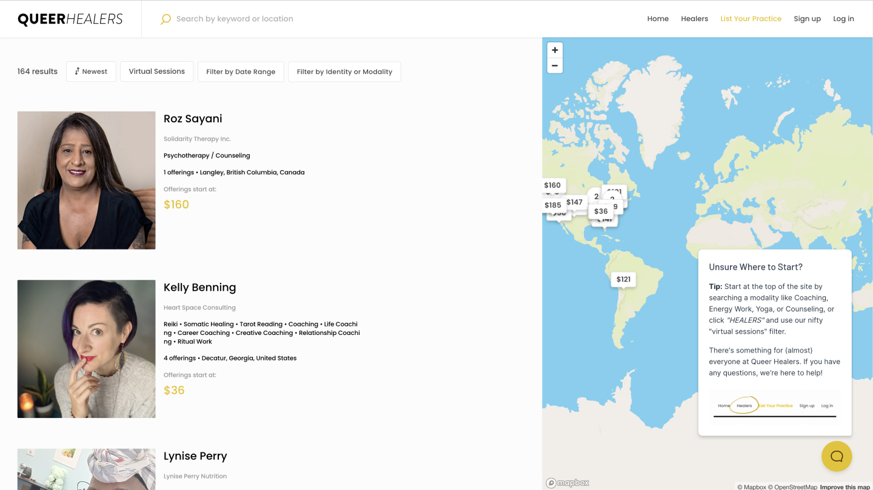The width and height of the screenshot is (873, 490).
Task: Select the $121 map marker
Action: (623, 279)
